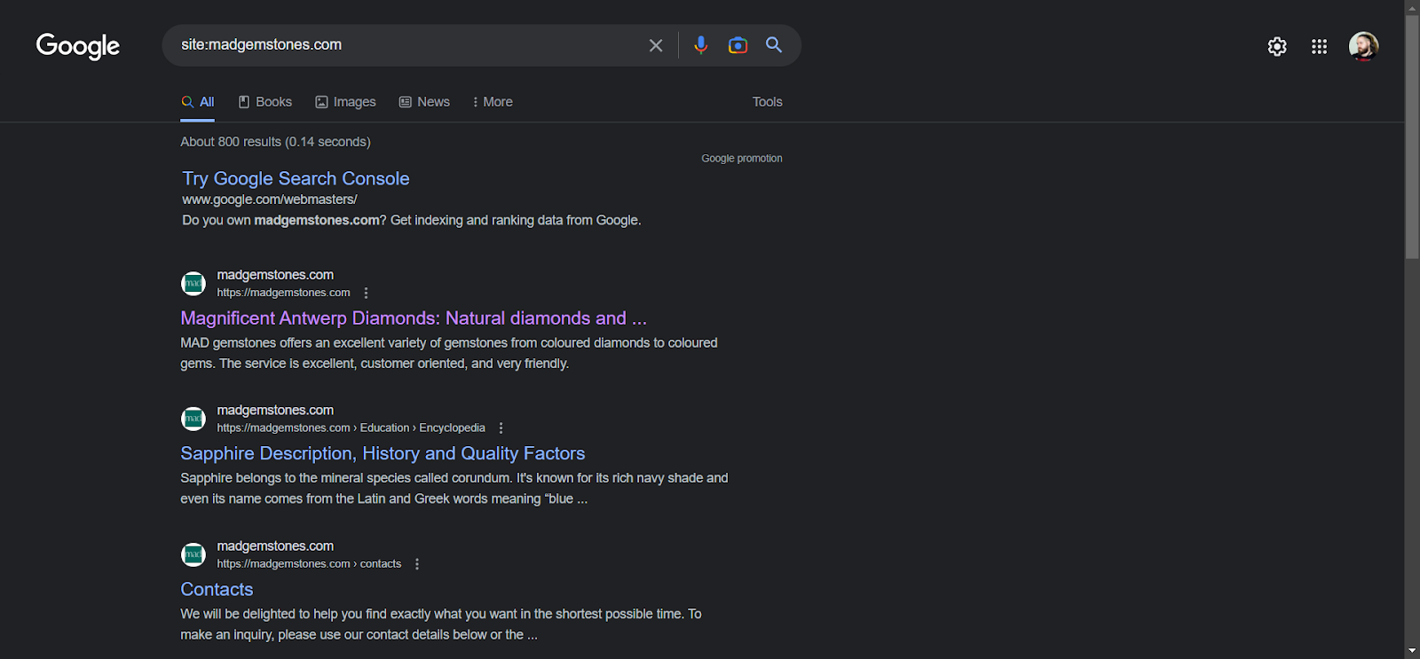Open the Google account profile picture
The image size is (1420, 659).
tap(1363, 46)
